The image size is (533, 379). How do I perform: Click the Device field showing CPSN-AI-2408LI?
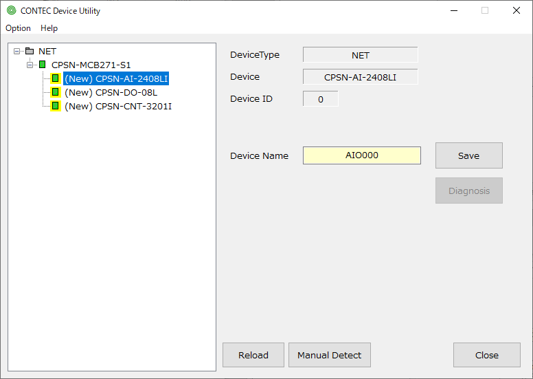(x=361, y=77)
